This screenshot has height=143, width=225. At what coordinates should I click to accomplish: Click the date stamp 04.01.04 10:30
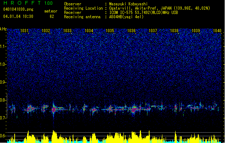[x=18, y=16]
